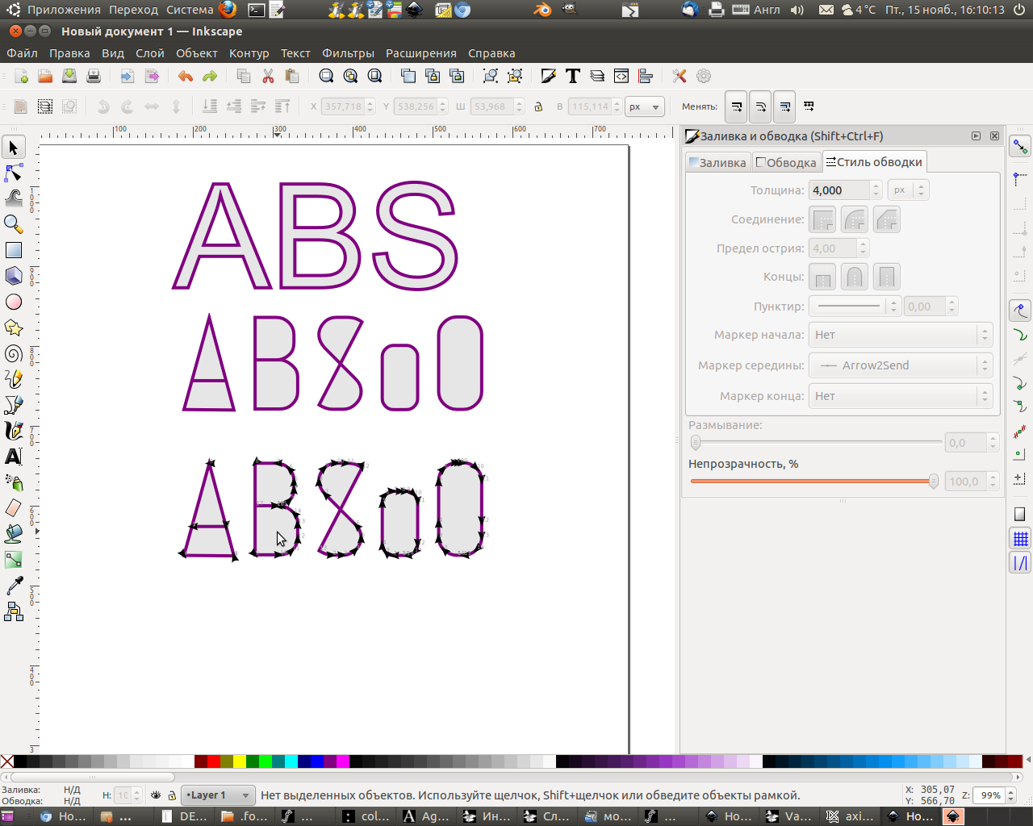
Task: Select the Paint Bucket tool
Action: coord(14,534)
